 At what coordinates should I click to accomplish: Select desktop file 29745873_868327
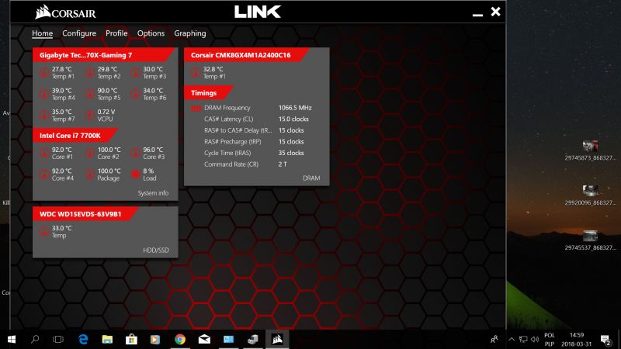point(590,150)
